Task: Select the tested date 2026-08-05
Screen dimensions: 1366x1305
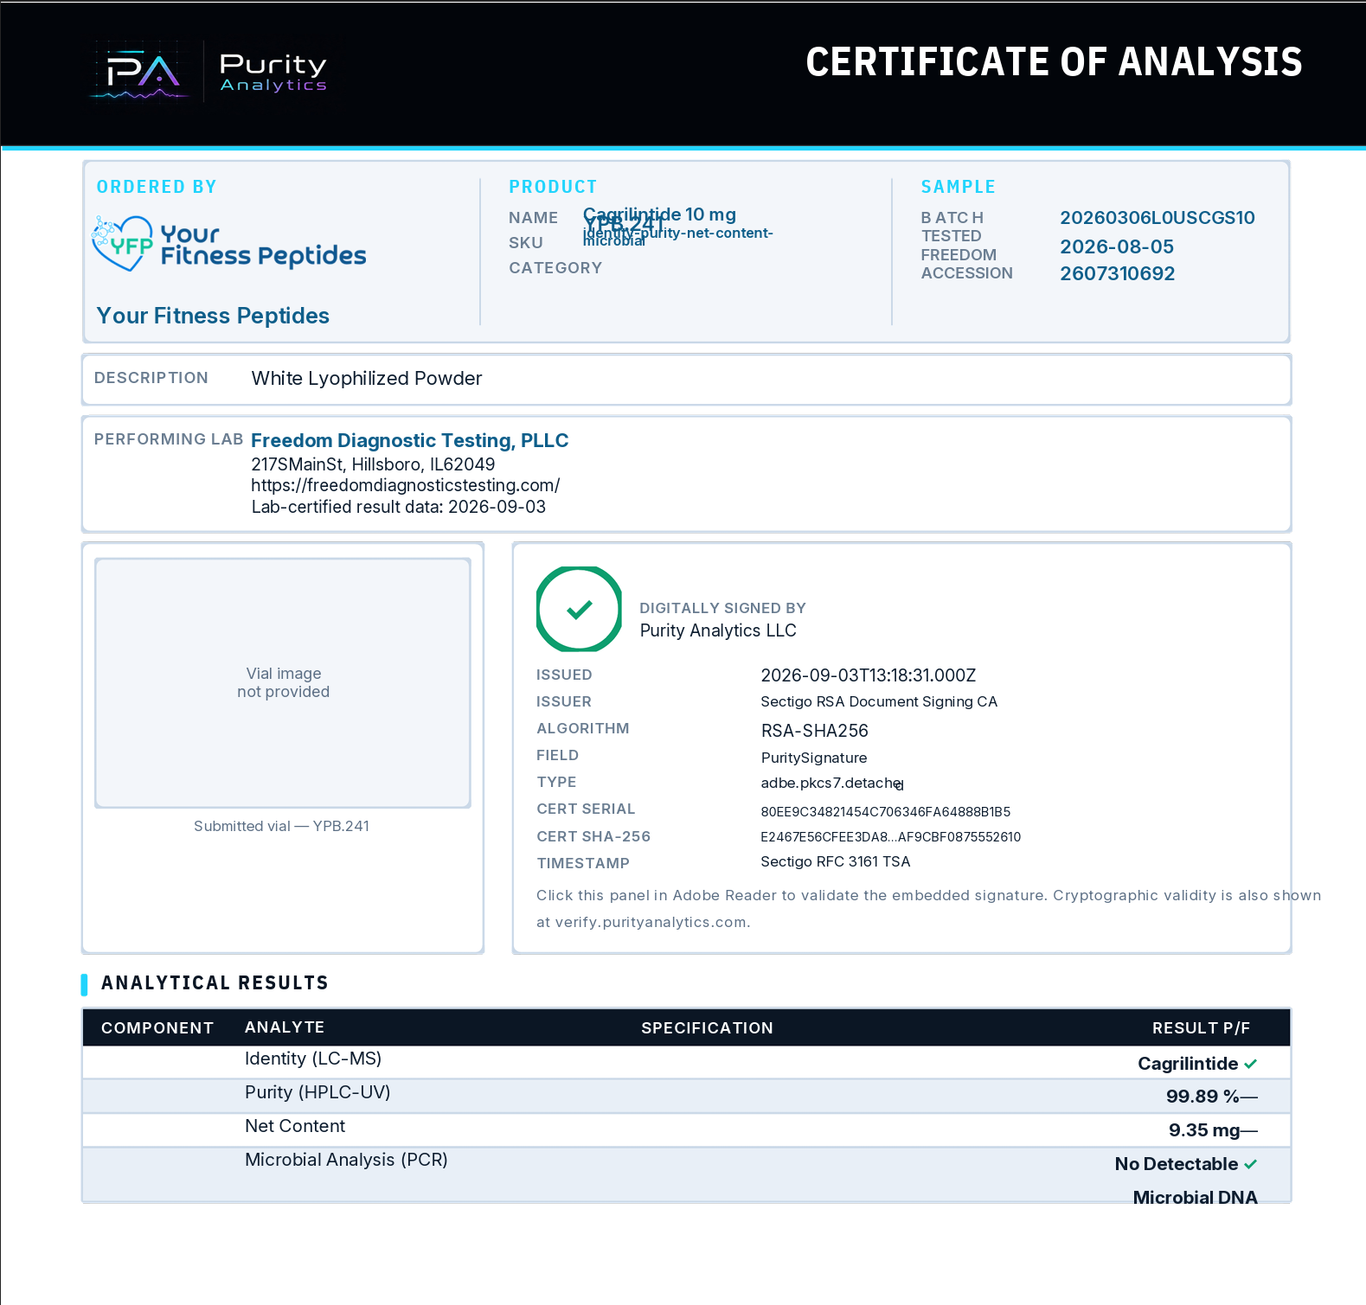Action: 1117,246
